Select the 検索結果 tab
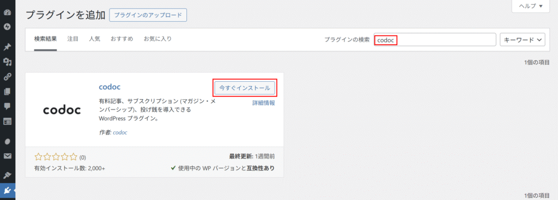558x200 pixels. click(46, 39)
